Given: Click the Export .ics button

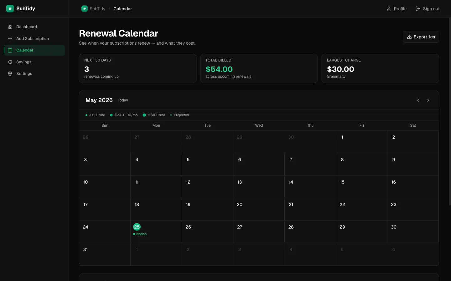Looking at the screenshot, I should point(421,37).
